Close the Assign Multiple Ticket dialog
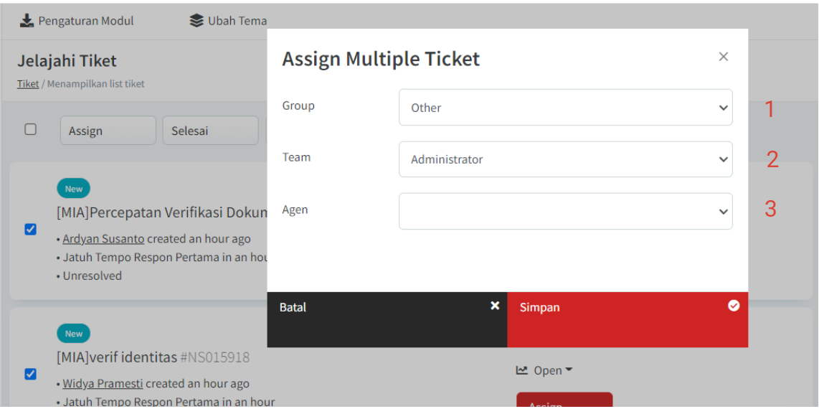819x409 pixels. [x=723, y=57]
